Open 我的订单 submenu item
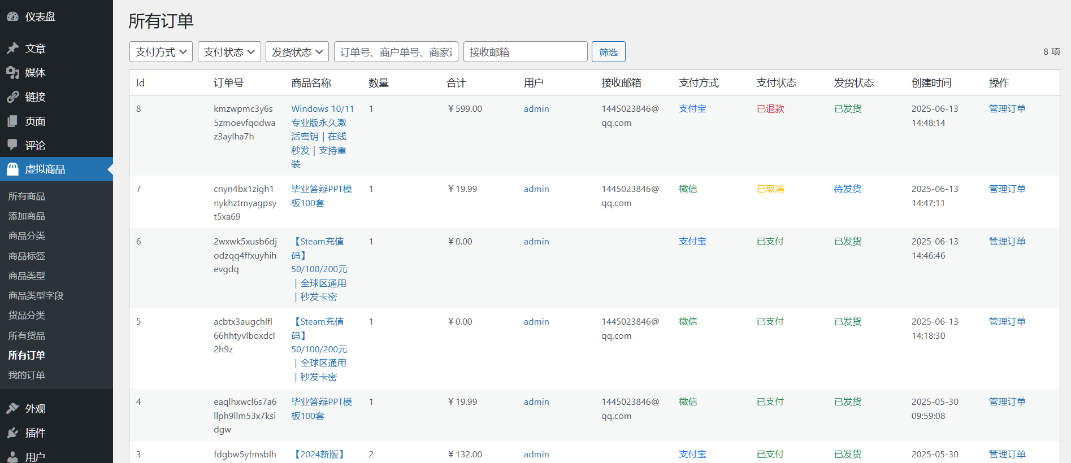 (27, 375)
